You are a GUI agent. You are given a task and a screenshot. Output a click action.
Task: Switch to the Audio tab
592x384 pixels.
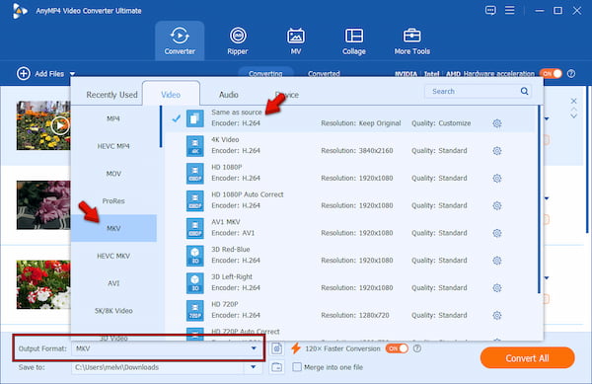229,95
